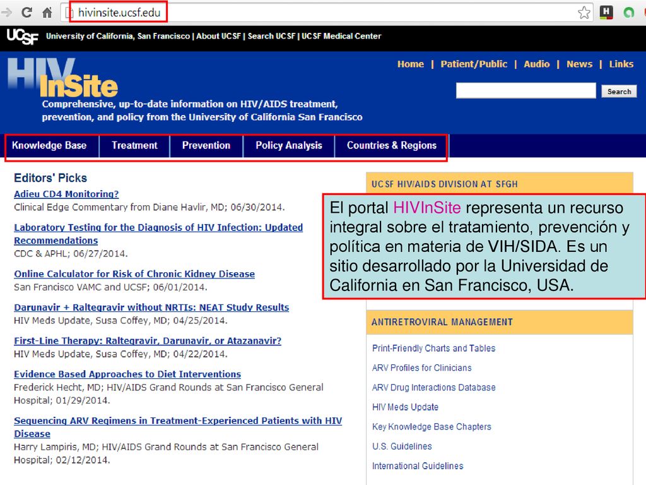
Task: Open Adieu CD4 Monitoring? article
Action: tap(66, 194)
